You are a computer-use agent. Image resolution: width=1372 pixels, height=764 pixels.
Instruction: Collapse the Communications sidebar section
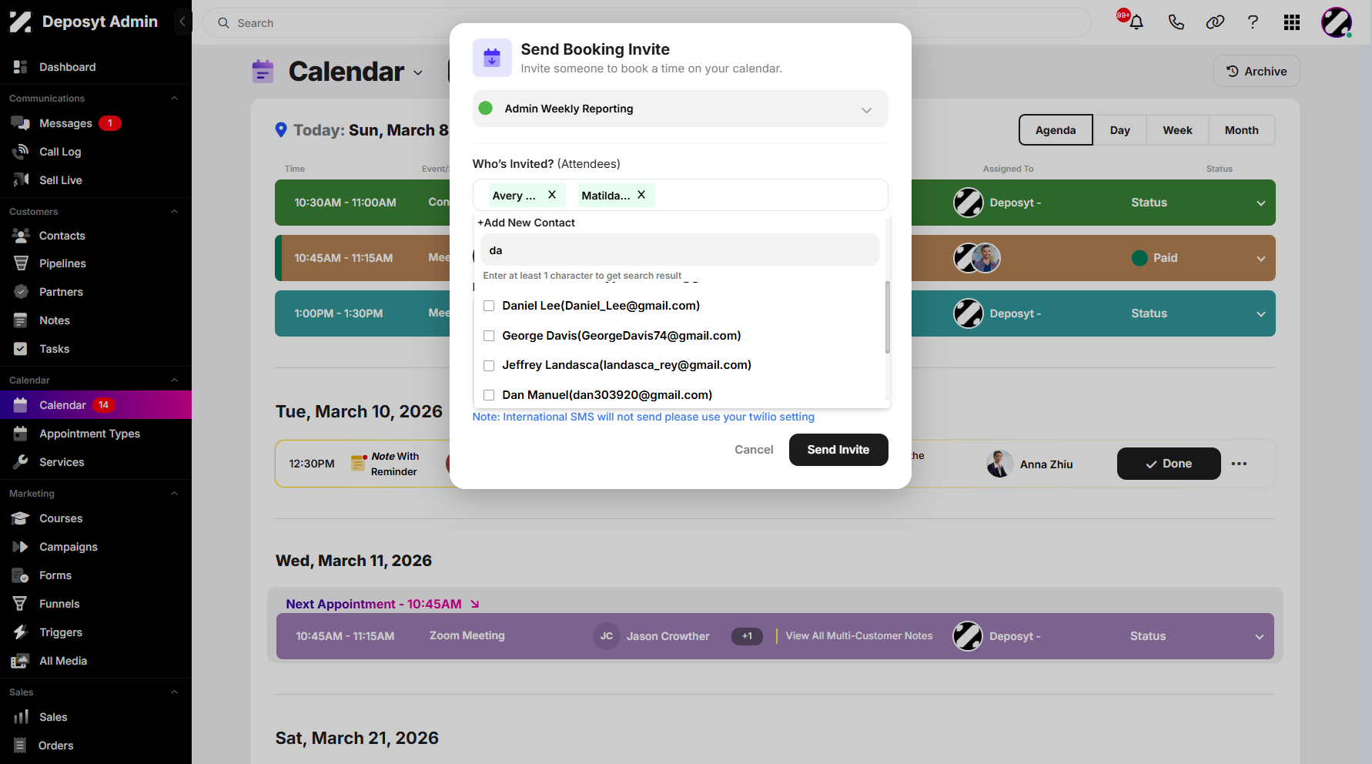coord(174,99)
